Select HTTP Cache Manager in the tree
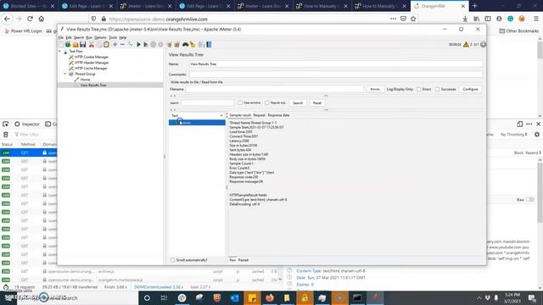The image size is (543, 305). pos(91,69)
